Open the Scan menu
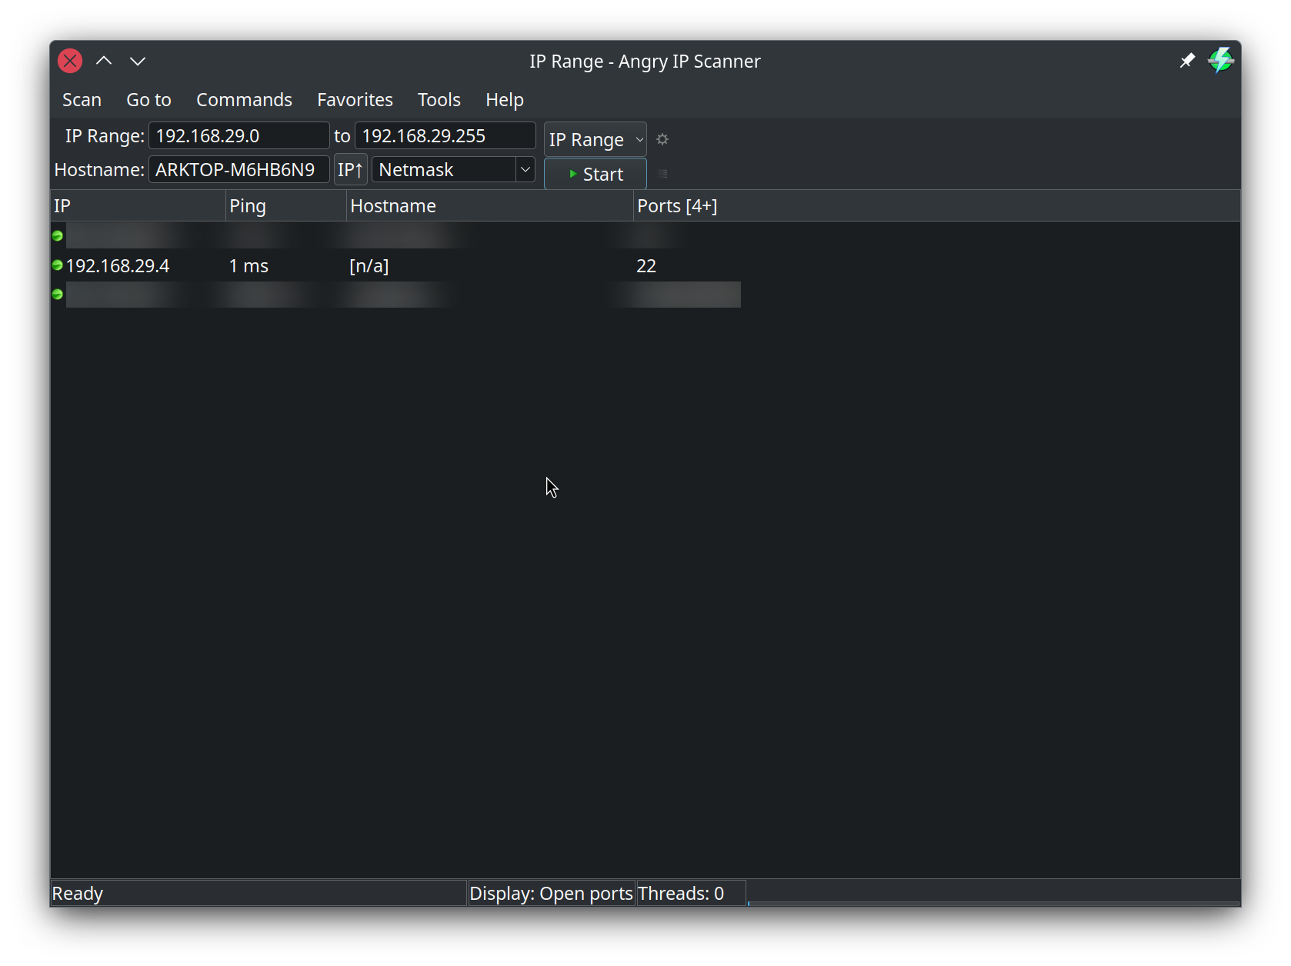The image size is (1291, 966). pyautogui.click(x=82, y=100)
